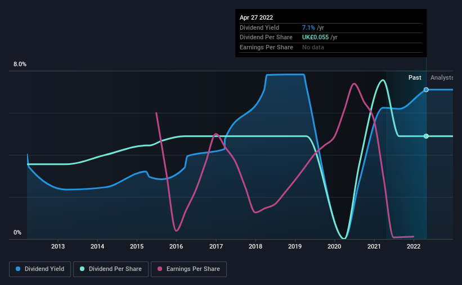Click the 2020 x-axis year label
Viewport: 462px width, 285px height.
(334, 246)
